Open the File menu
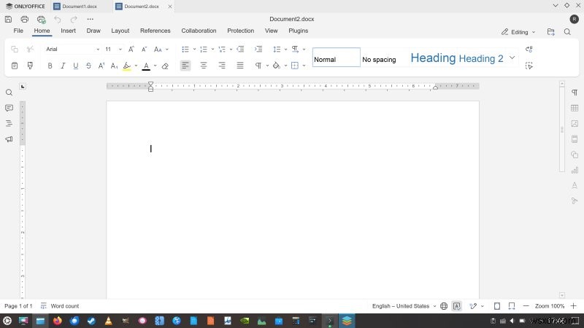584x328 pixels. point(18,31)
